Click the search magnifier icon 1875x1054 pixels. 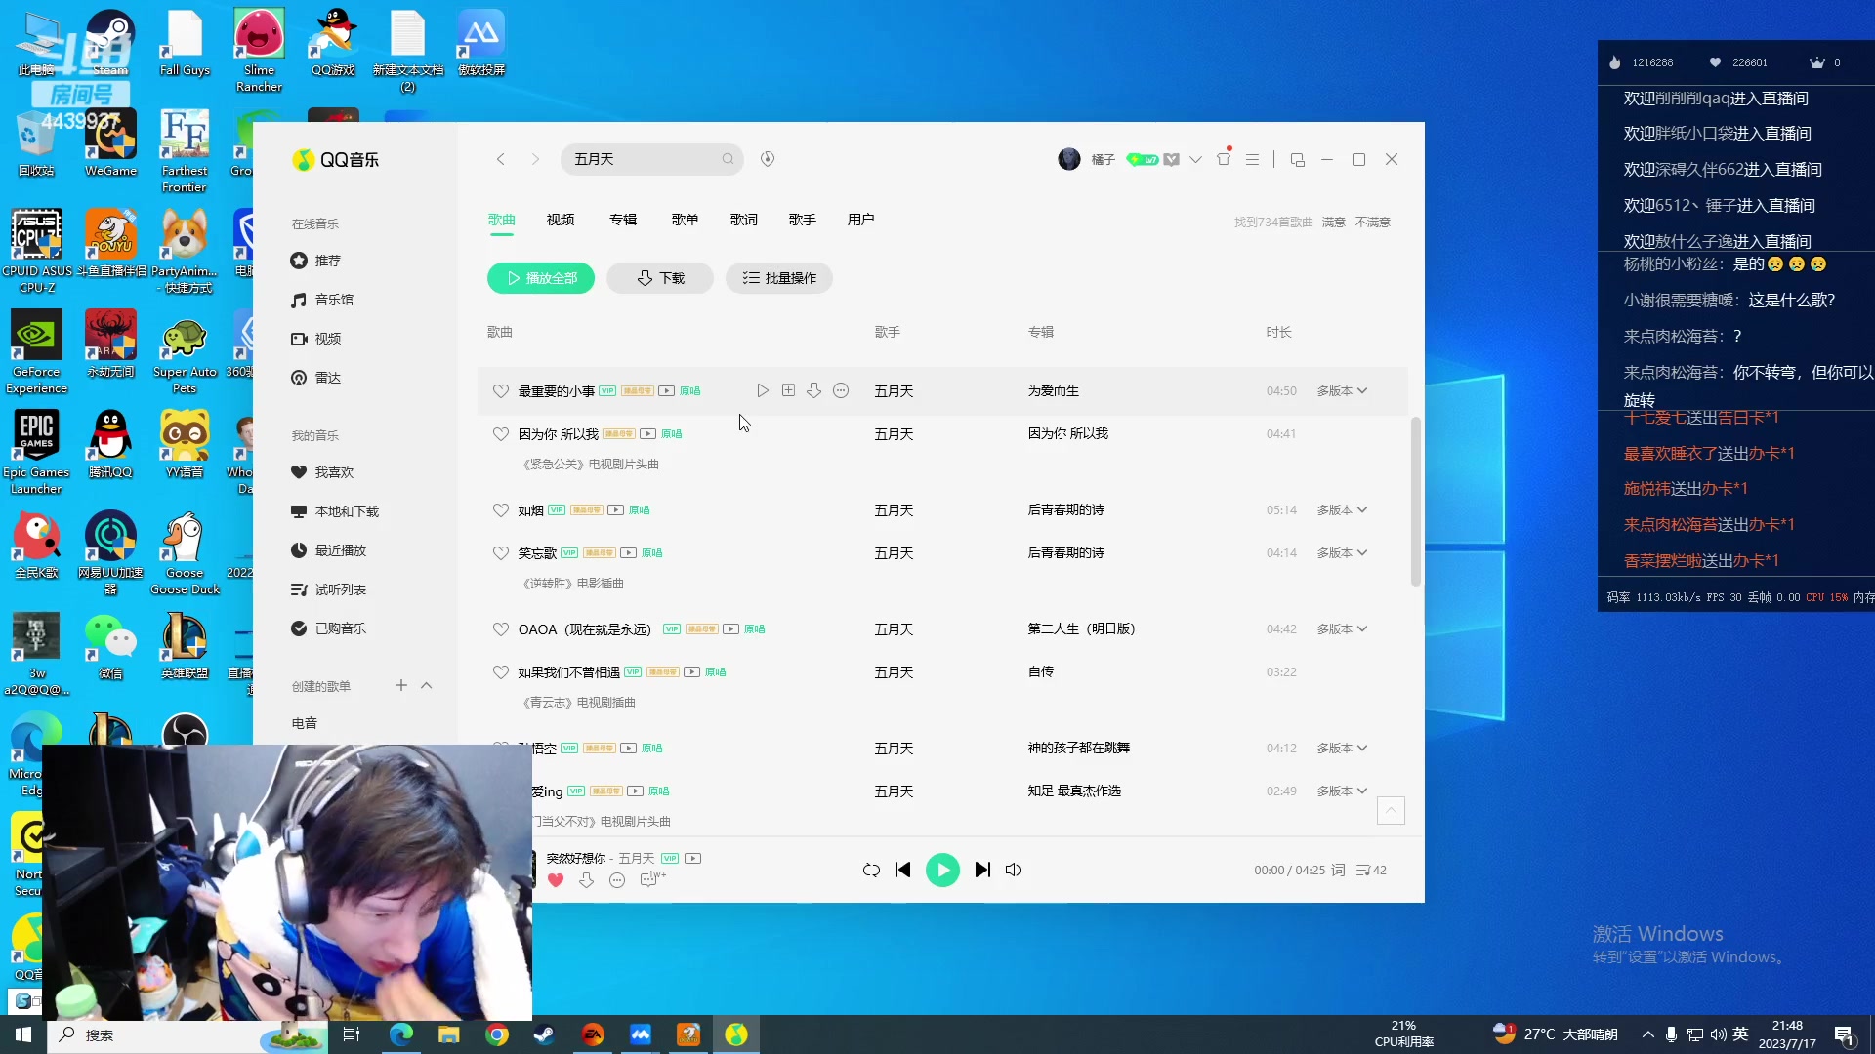728,159
